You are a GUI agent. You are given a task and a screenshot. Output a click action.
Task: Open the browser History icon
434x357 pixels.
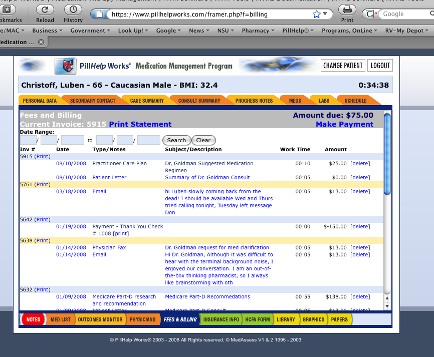pyautogui.click(x=73, y=10)
